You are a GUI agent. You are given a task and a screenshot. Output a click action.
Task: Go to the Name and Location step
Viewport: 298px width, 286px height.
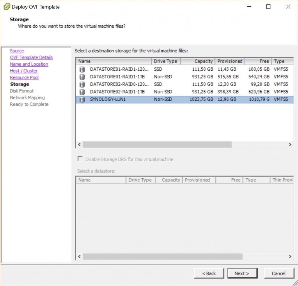coord(29,64)
